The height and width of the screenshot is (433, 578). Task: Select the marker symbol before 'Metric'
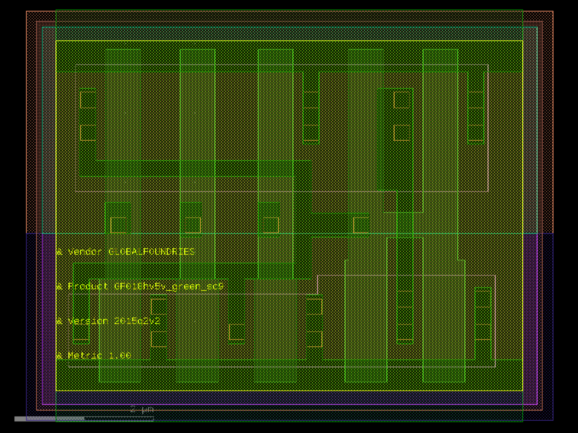click(59, 356)
